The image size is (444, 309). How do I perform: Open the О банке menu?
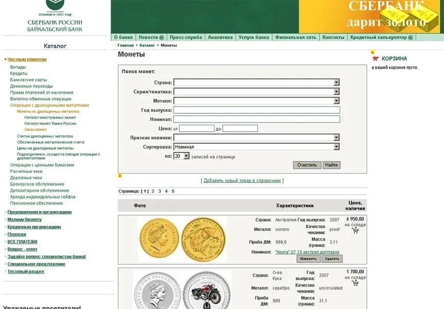123,37
